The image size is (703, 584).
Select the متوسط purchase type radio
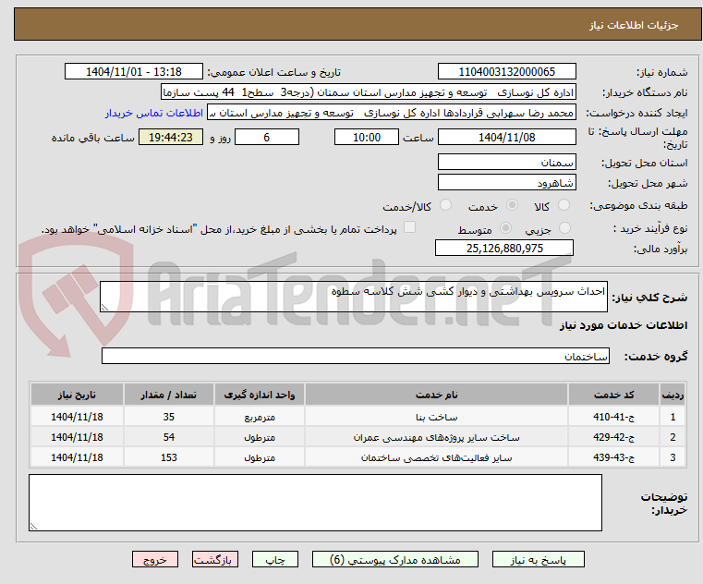[505, 228]
